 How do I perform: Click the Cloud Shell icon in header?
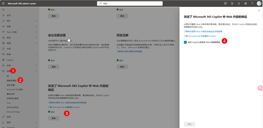[226, 4]
